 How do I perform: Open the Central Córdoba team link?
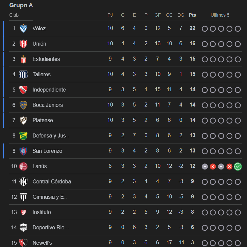[x=52, y=181]
